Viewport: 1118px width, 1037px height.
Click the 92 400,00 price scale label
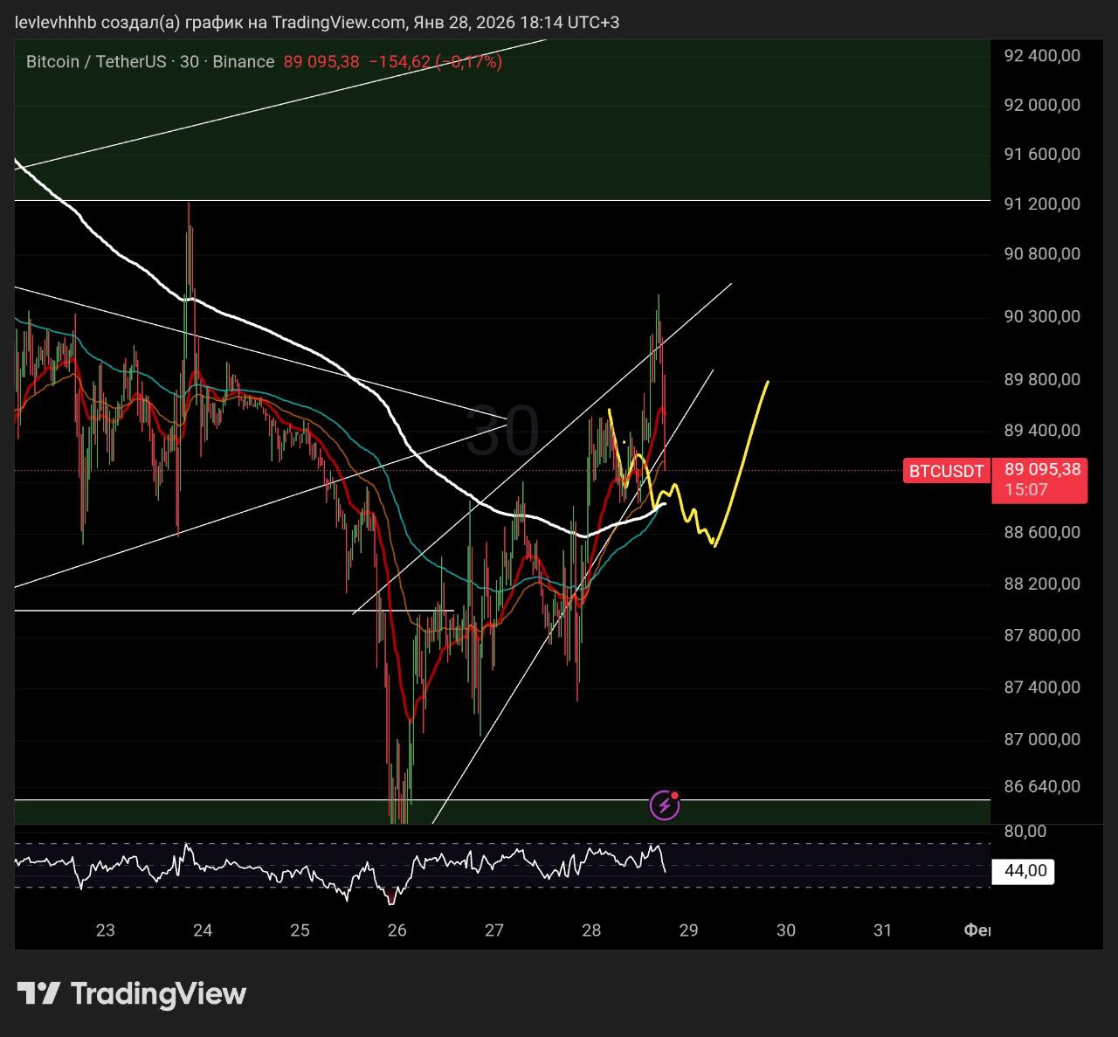(1042, 56)
